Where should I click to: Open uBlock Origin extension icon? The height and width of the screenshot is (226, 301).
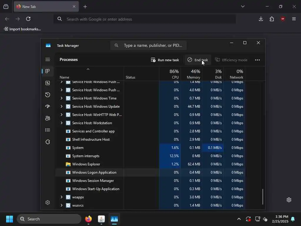[x=282, y=19]
